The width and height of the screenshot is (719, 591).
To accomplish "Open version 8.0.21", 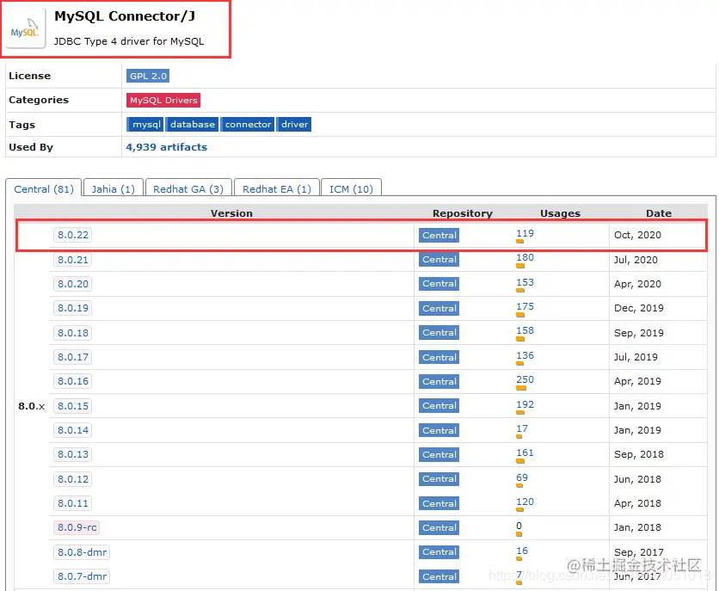I will 72,260.
